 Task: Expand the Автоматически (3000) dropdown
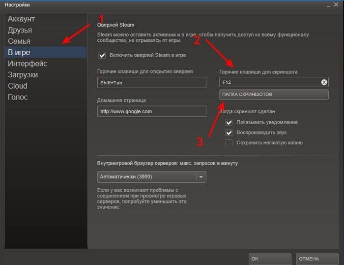pyautogui.click(x=151, y=177)
